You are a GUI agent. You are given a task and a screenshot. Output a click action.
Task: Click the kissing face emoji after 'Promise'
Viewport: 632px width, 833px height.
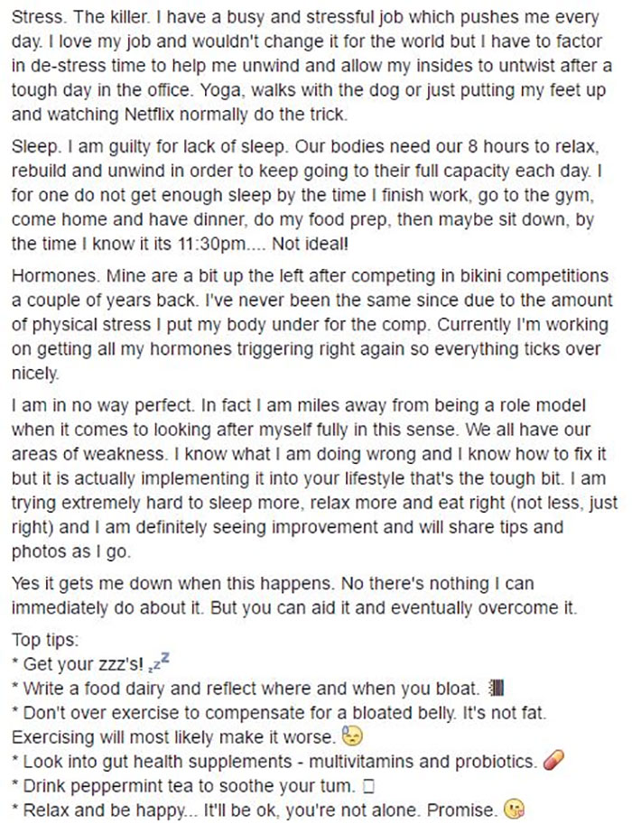pos(516,807)
